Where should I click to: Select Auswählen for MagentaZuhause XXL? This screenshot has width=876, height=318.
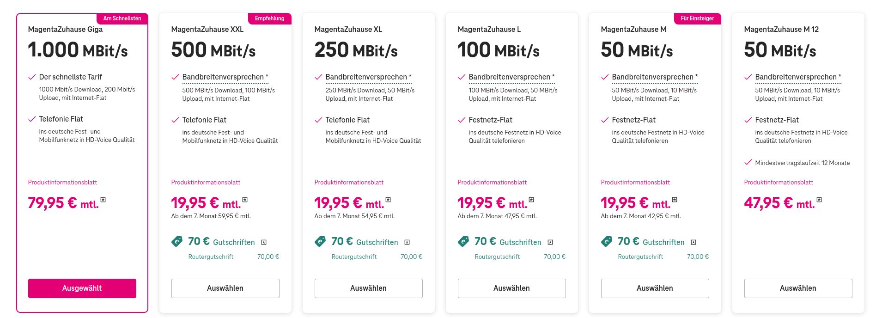point(225,288)
